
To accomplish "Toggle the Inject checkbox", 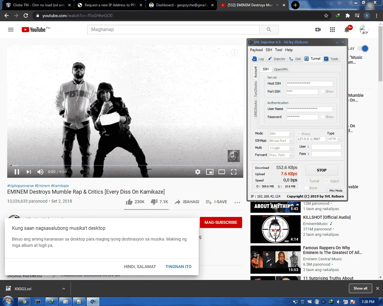I will [x=327, y=181].
